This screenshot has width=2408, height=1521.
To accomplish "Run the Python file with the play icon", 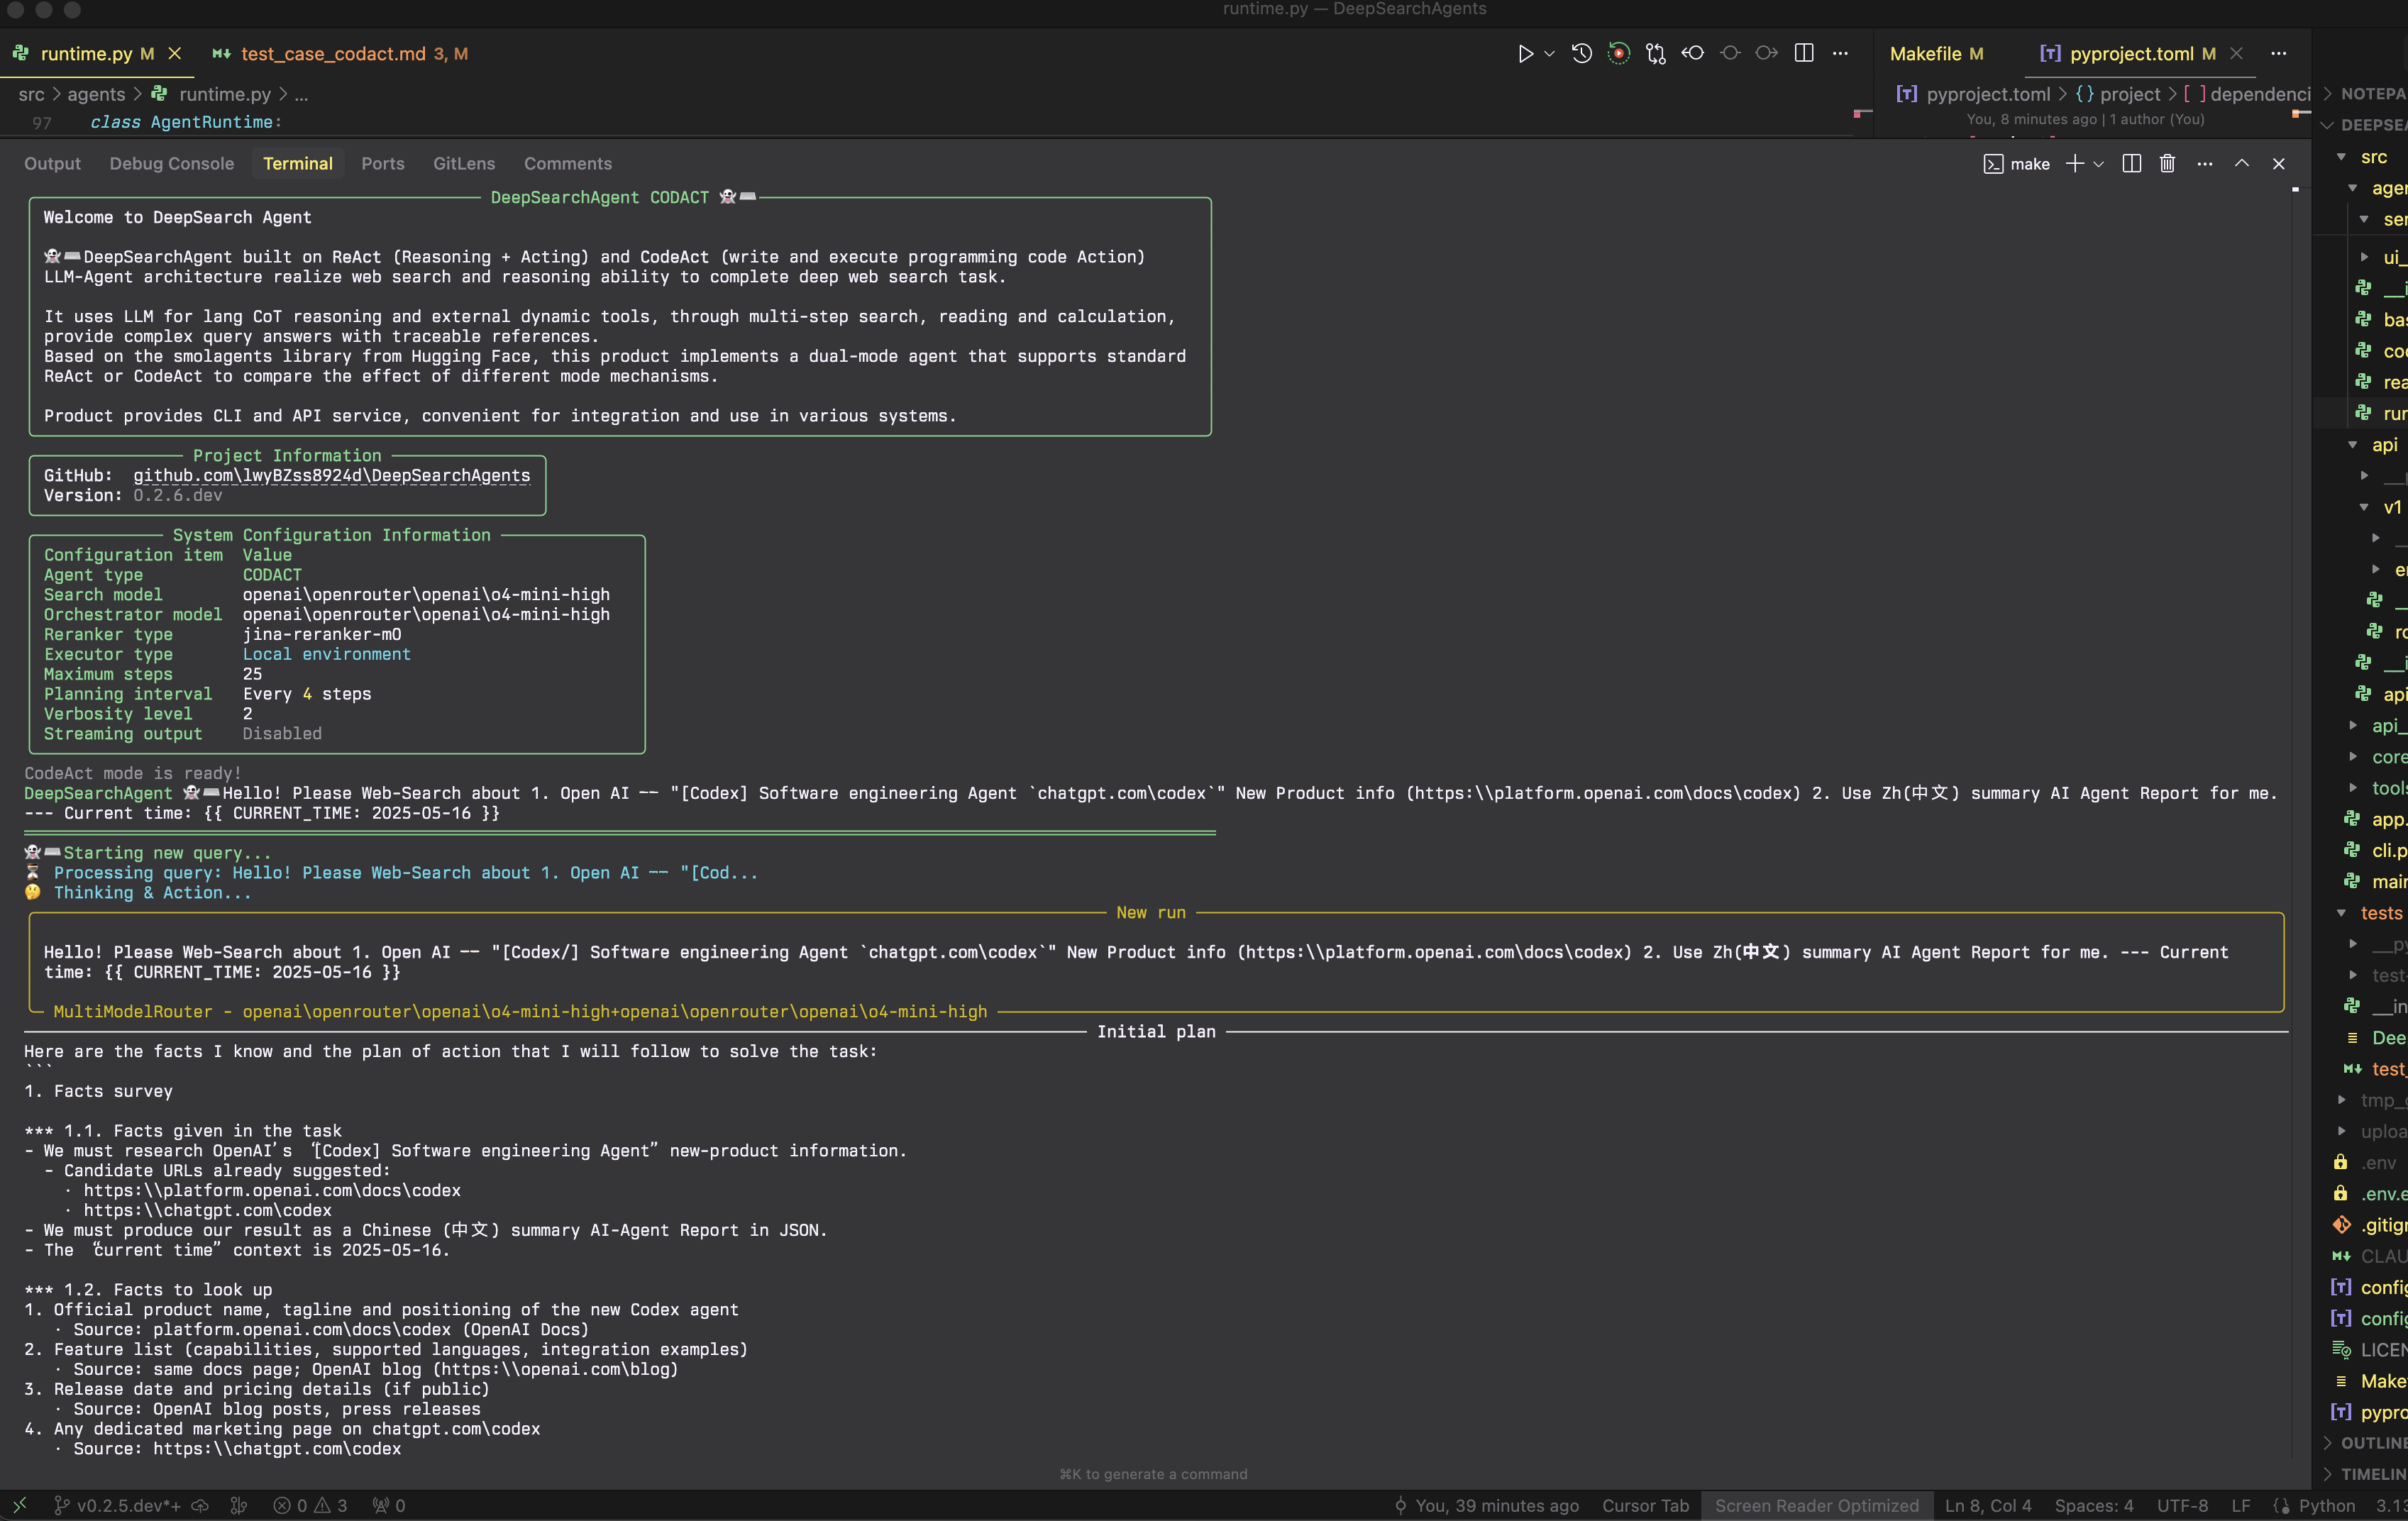I will (x=1525, y=54).
